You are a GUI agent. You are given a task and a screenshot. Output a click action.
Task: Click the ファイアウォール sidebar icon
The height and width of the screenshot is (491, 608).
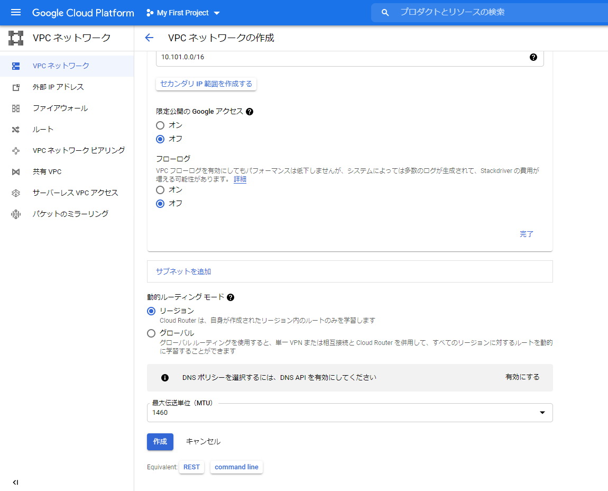[16, 108]
